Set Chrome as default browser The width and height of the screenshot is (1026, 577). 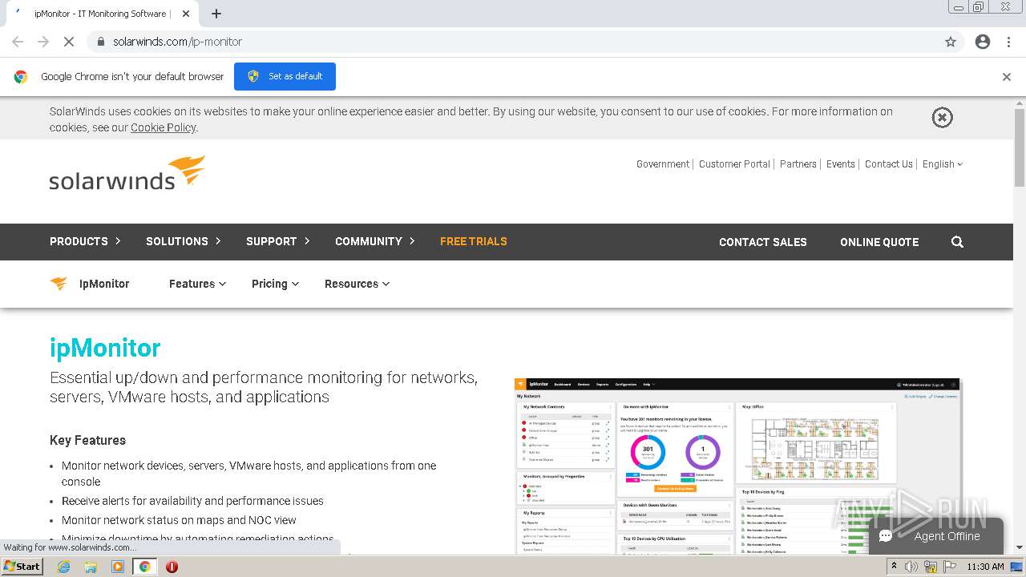click(285, 76)
